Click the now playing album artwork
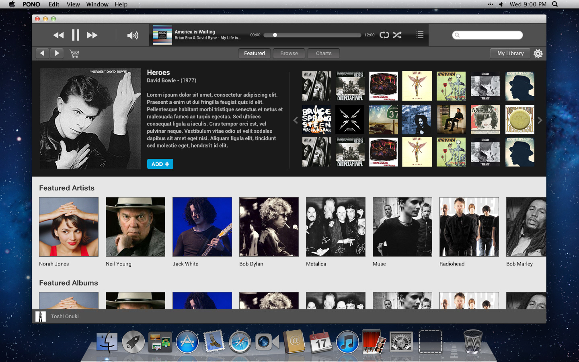 click(x=162, y=35)
